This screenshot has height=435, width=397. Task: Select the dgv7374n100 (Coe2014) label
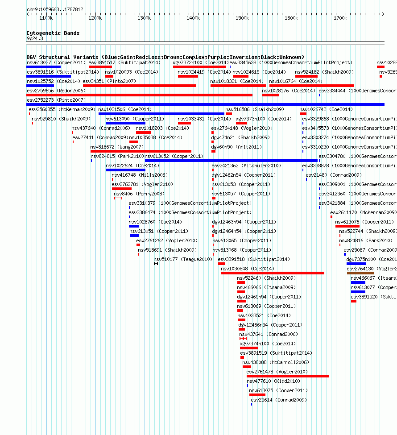(x=268, y=344)
